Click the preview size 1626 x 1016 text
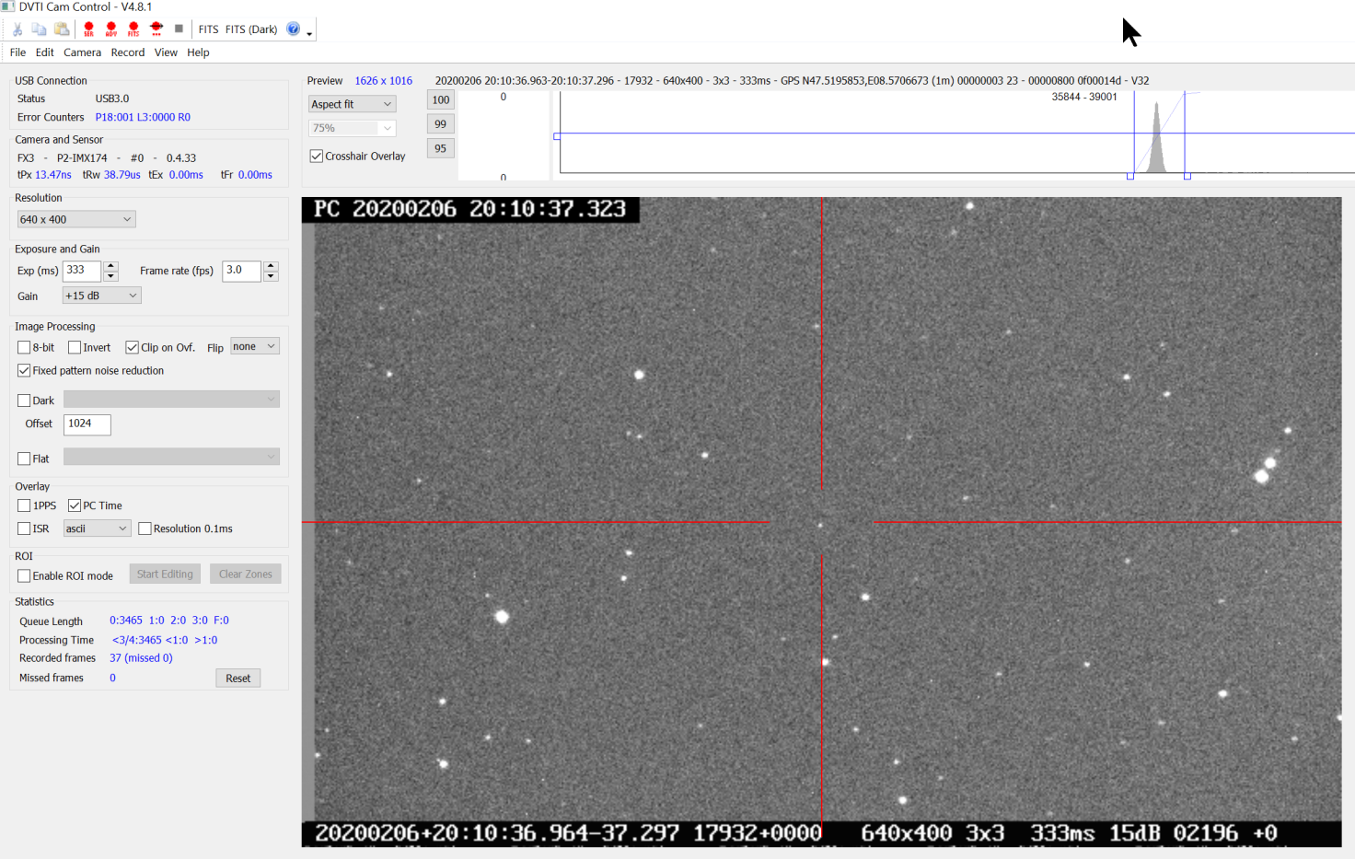1355x859 pixels. click(x=384, y=81)
